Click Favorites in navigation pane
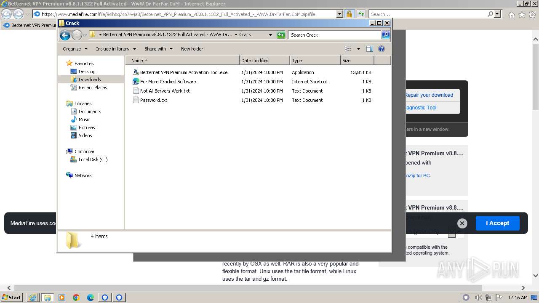Screen dimensions: 539x303 (84, 64)
